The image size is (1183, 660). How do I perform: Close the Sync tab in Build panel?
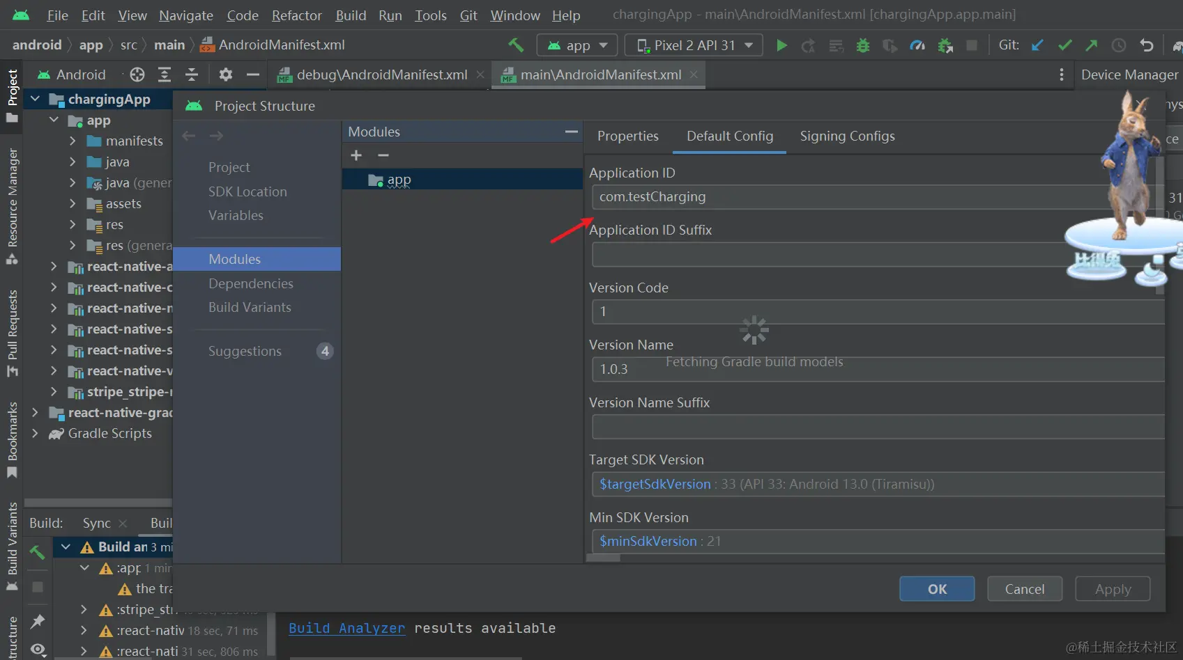tap(123, 524)
